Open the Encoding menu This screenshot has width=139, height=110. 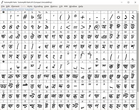38,6
